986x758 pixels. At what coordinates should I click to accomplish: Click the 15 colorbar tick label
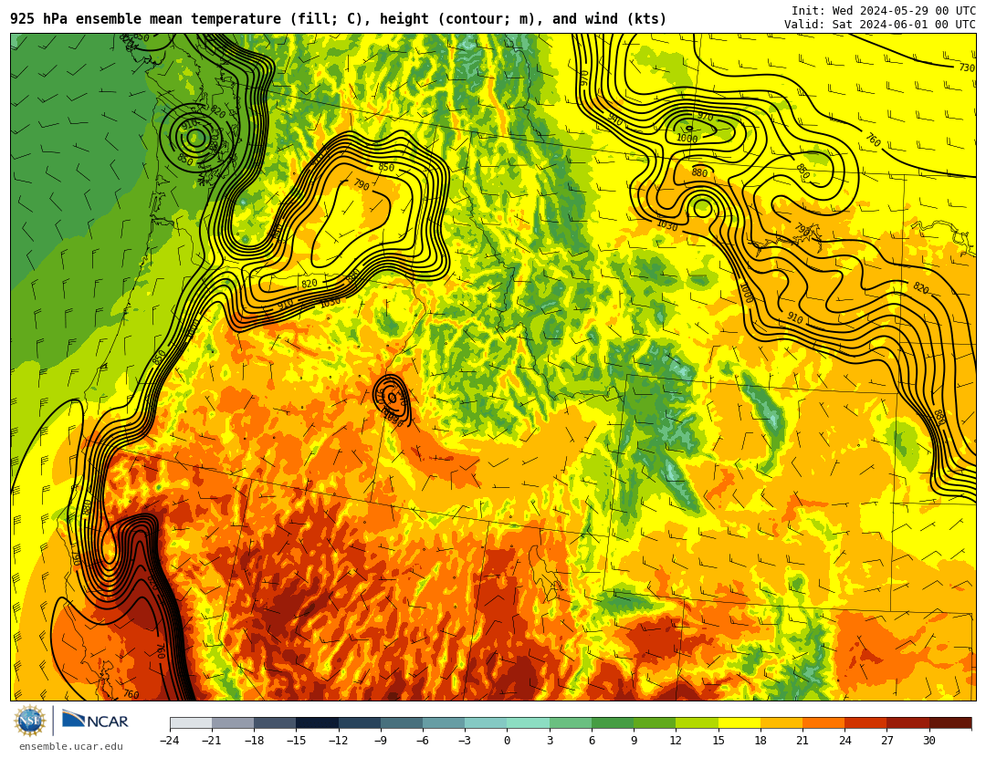tap(719, 741)
